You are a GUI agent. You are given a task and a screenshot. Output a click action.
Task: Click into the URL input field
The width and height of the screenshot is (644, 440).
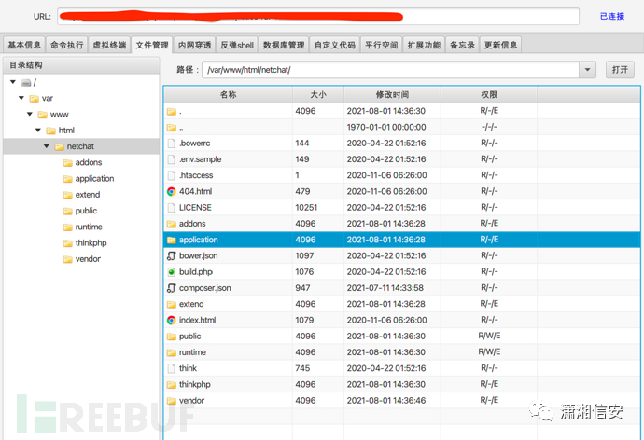[318, 17]
